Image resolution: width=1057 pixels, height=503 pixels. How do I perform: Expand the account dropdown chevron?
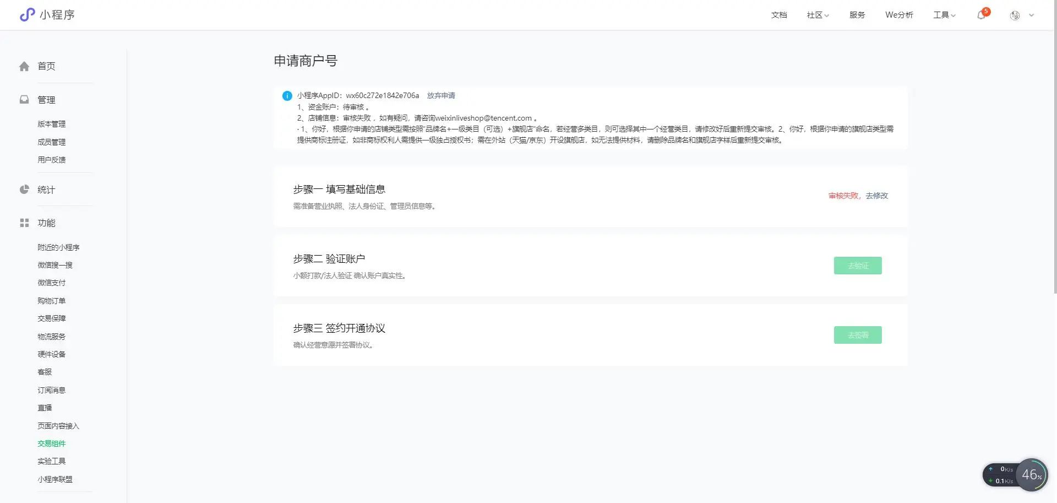[x=1032, y=15]
